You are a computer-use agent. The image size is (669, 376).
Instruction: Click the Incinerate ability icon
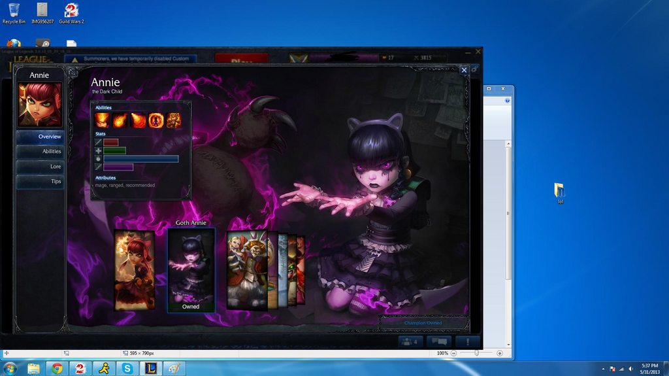coord(138,120)
